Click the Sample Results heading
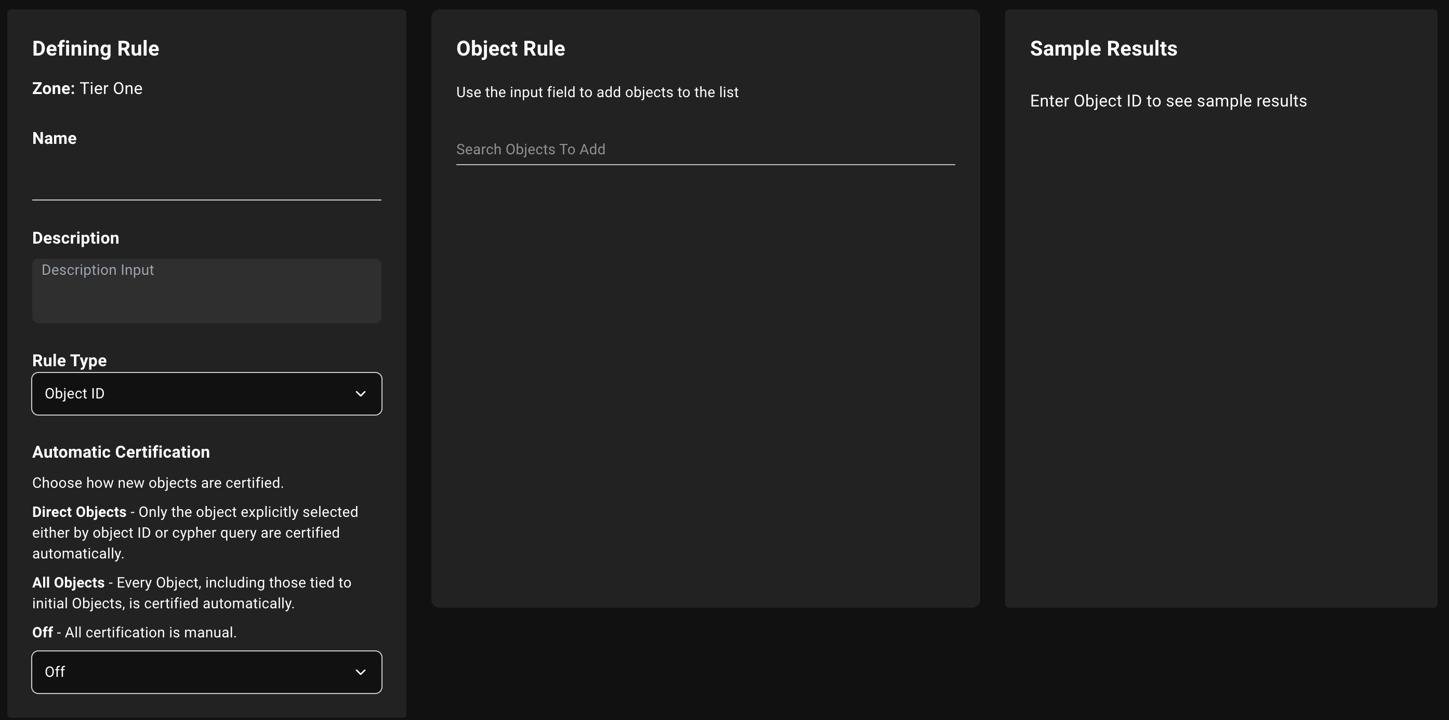 [x=1103, y=48]
